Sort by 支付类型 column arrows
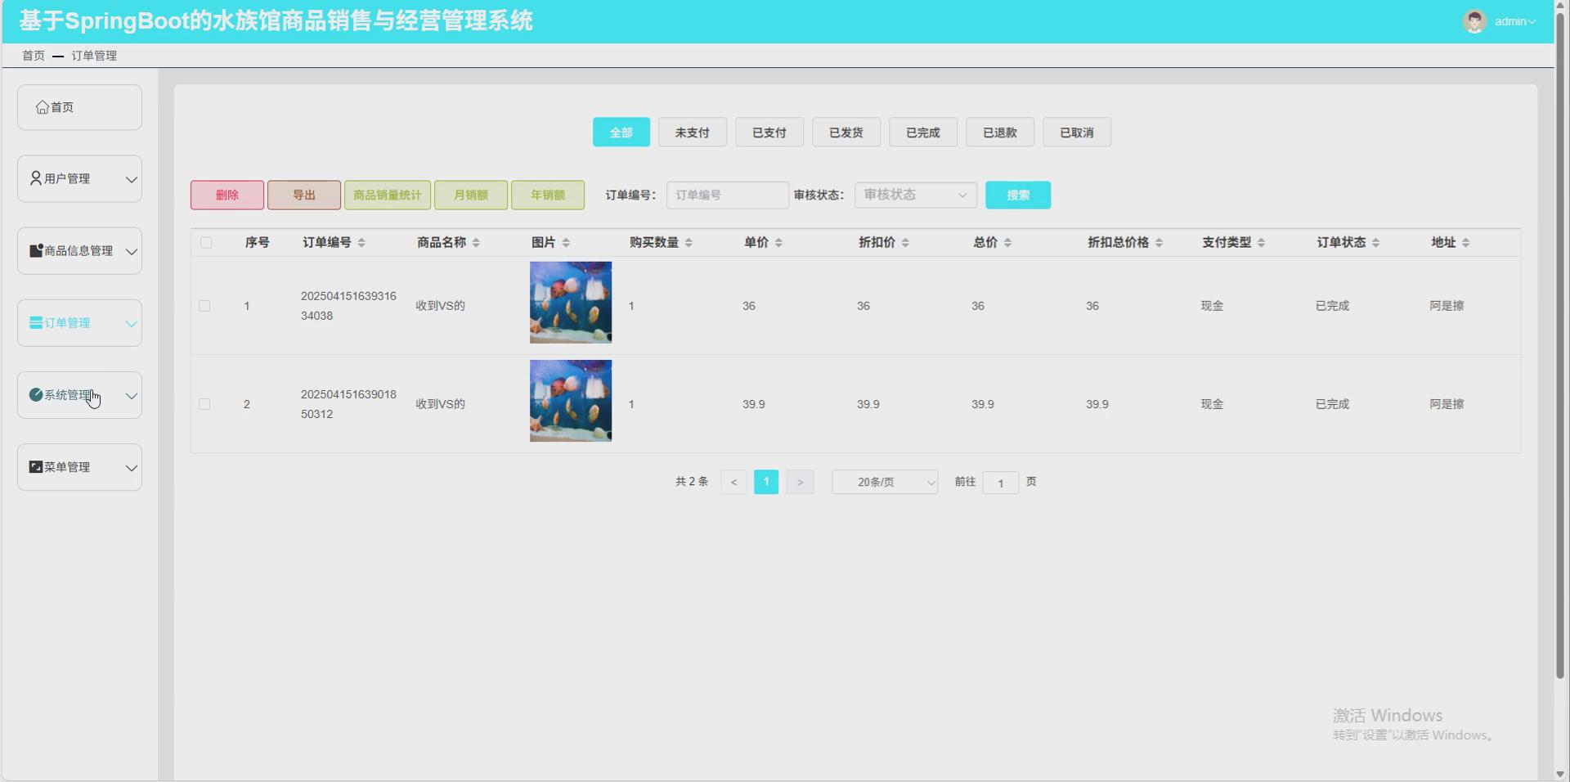 click(1261, 243)
